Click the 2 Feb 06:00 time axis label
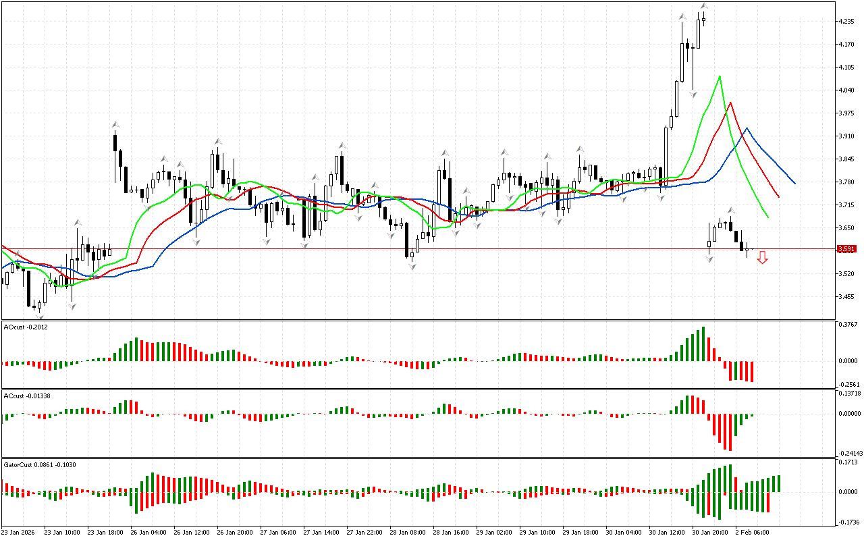The width and height of the screenshot is (864, 540). [x=751, y=532]
